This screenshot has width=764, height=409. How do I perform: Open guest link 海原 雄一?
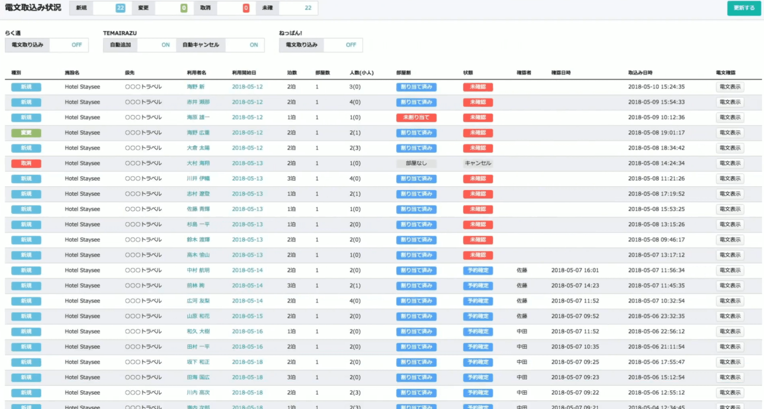[198, 117]
